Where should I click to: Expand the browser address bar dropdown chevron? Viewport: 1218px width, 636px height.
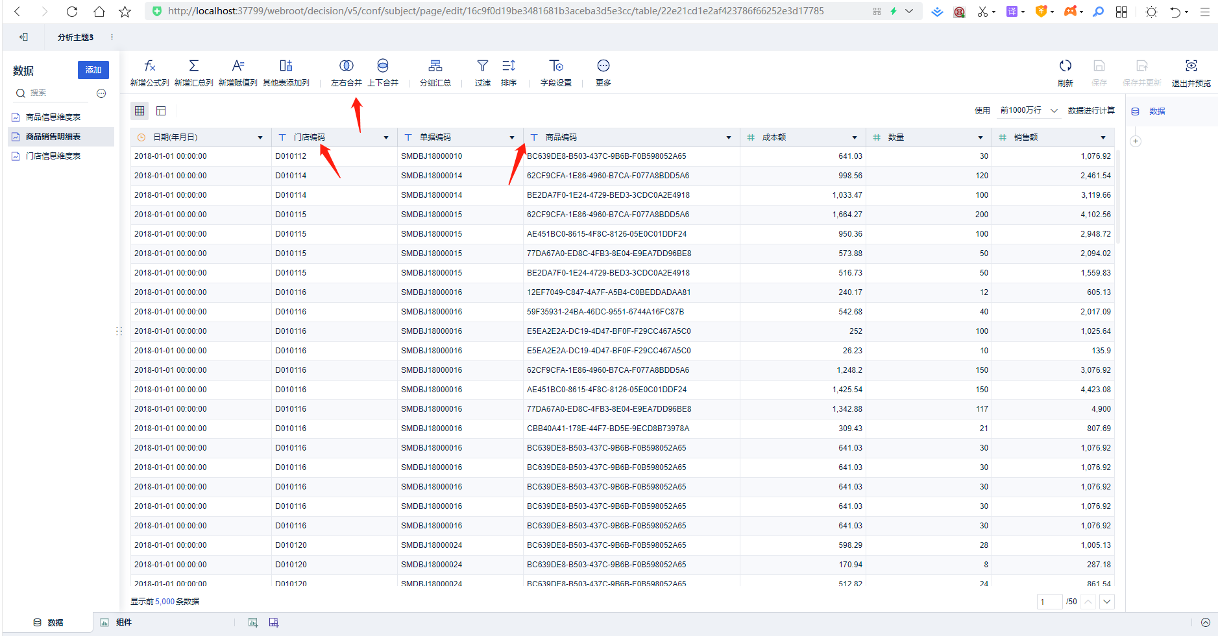coord(909,11)
